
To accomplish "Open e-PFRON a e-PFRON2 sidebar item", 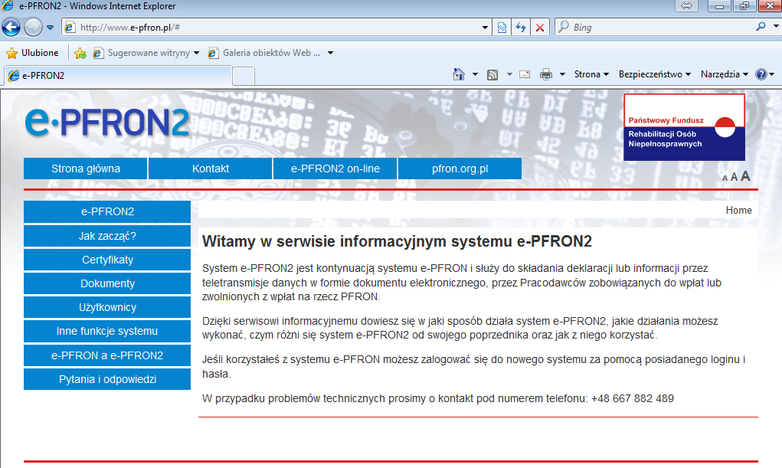I will [107, 355].
